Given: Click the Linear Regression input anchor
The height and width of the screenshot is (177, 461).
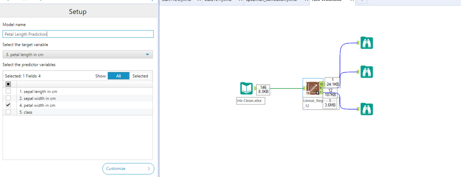Looking at the screenshot, I should click(304, 88).
